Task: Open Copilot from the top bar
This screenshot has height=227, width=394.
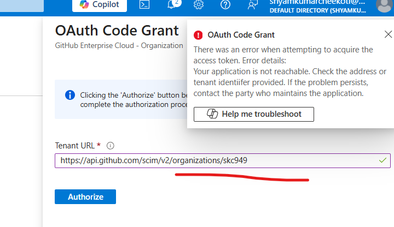Action: pos(100,5)
